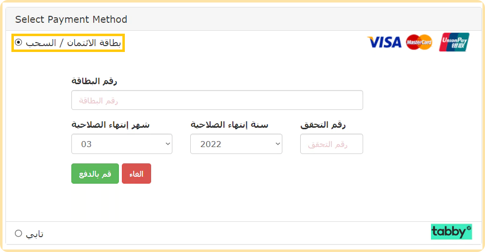Click the red الغاء cancel button
Viewport: 485px width, 252px height.
click(x=136, y=173)
